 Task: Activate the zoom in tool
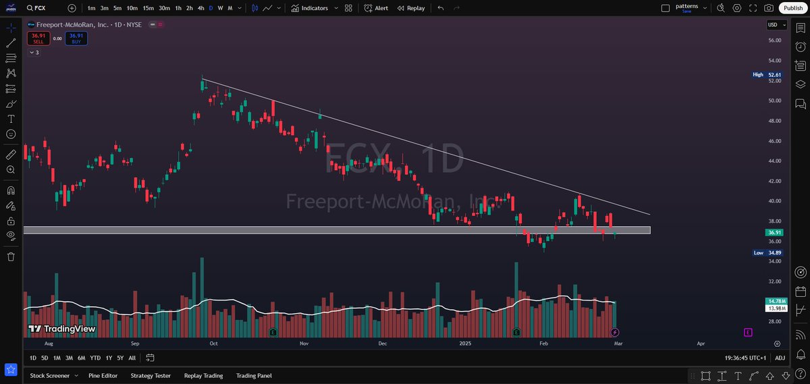point(11,169)
